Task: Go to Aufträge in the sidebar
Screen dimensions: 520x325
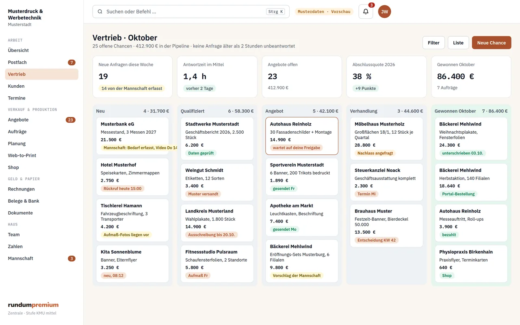Action: coord(41,132)
